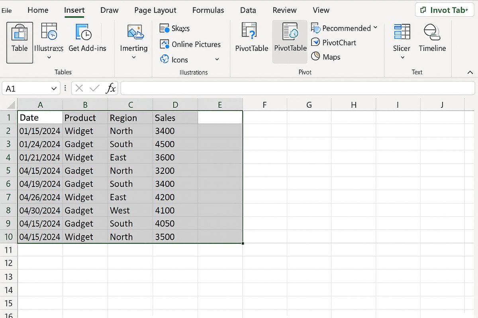Select column D header

tap(175, 105)
